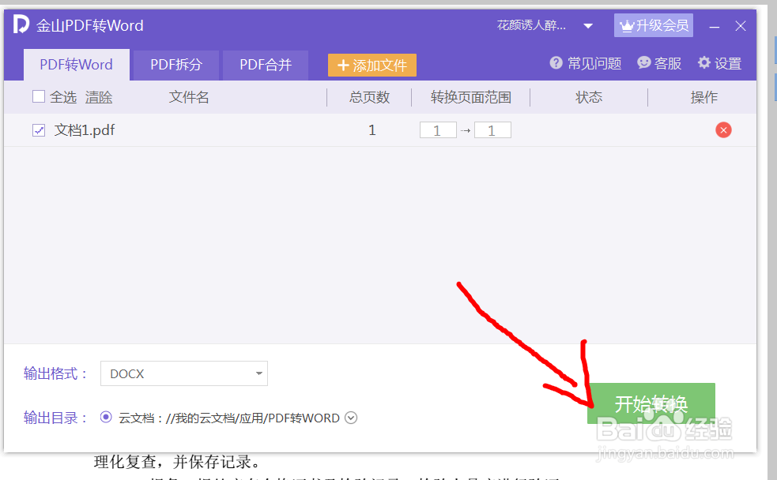Viewport: 777px width, 480px height.
Task: Click the 清除 clear link
Action: pos(99,97)
